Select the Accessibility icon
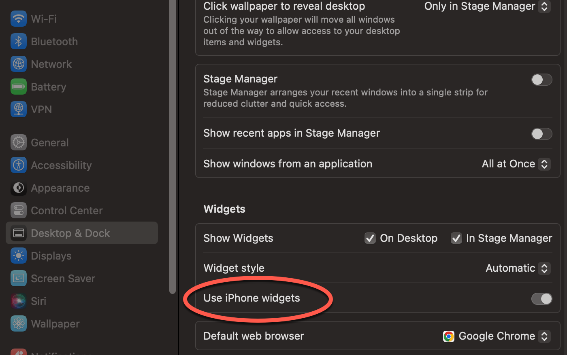Viewport: 567px width, 355px height. tap(19, 165)
